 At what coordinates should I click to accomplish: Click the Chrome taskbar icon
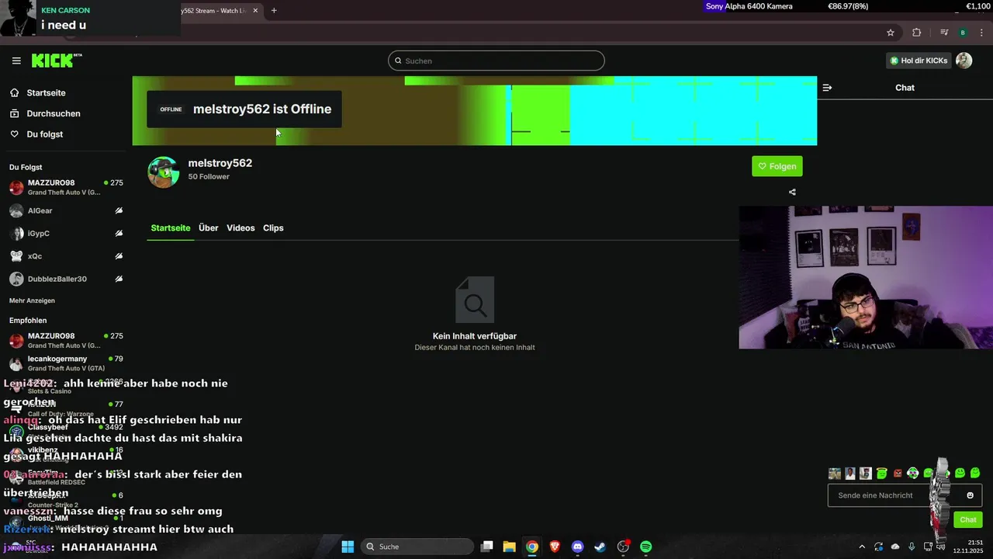click(x=531, y=547)
